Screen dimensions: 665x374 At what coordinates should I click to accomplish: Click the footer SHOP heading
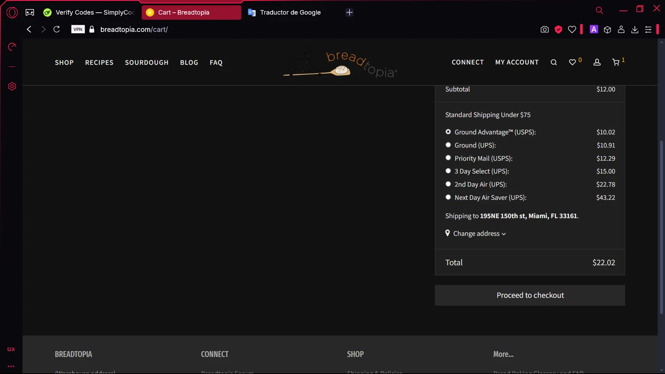point(355,354)
